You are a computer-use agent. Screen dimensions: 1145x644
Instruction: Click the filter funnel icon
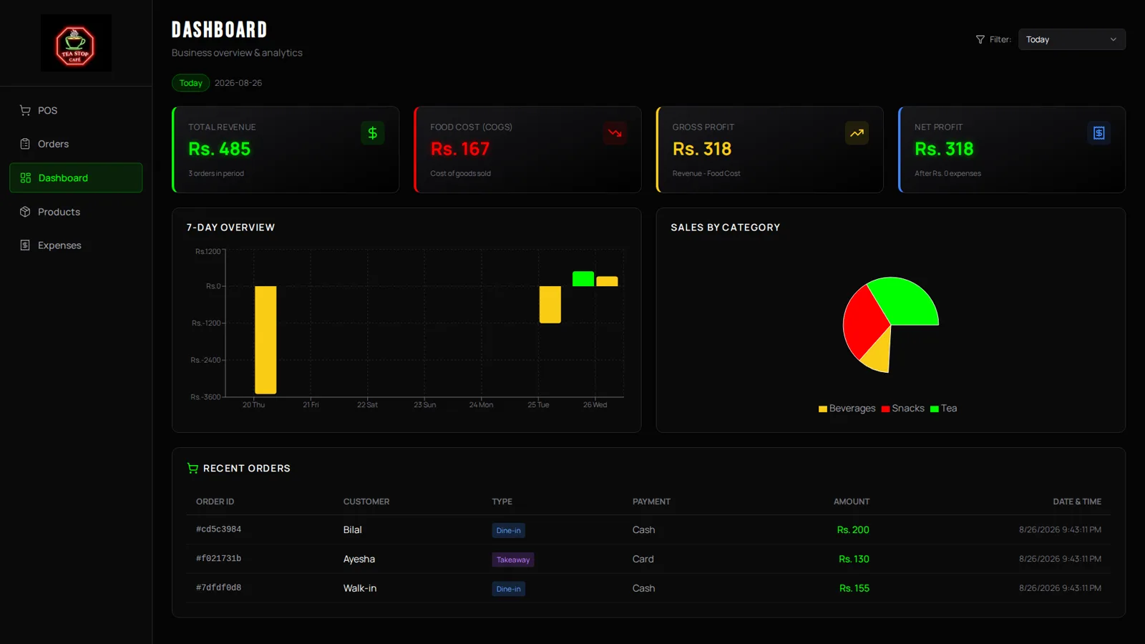point(980,39)
